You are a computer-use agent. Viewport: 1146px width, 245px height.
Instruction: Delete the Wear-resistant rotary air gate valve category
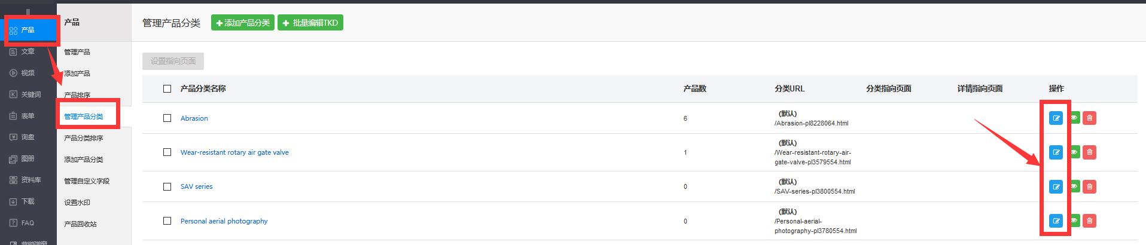[1089, 152]
